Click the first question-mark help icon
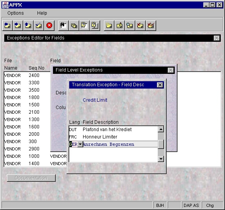This screenshot has width=225, height=210. click(x=84, y=26)
